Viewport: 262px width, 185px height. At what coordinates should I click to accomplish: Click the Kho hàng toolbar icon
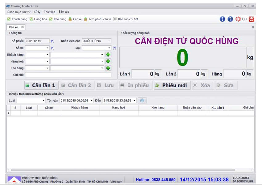pyautogui.click(x=58, y=19)
